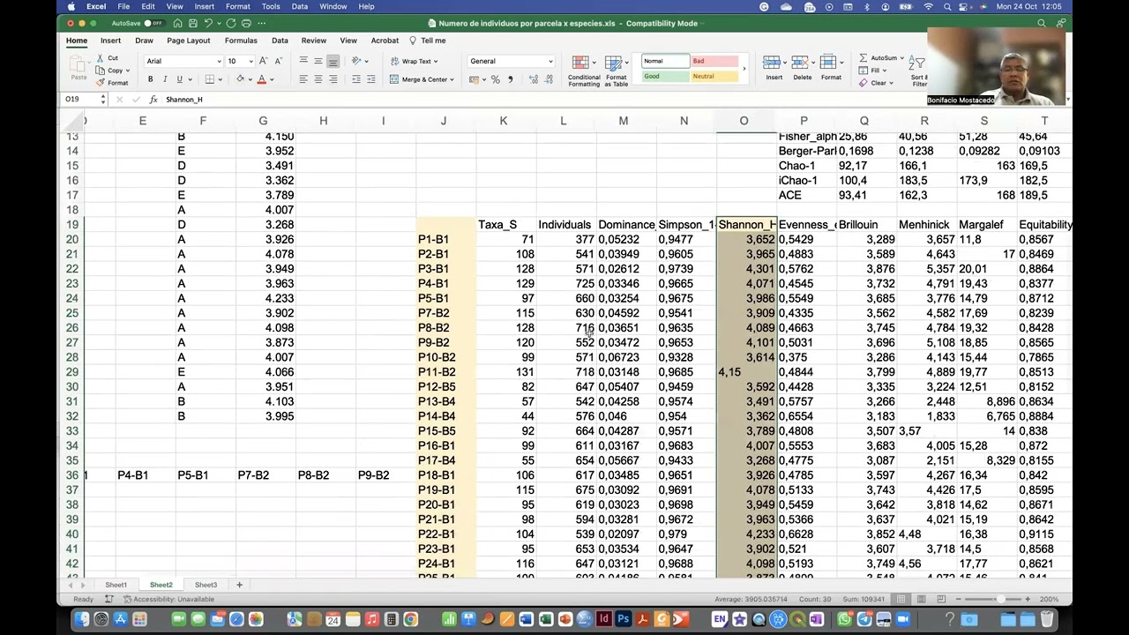Expand the Merge & Center dropdown
The height and width of the screenshot is (635, 1129).
tap(452, 79)
